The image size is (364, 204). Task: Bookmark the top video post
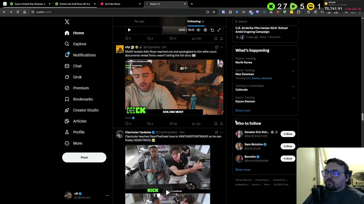(x=216, y=39)
